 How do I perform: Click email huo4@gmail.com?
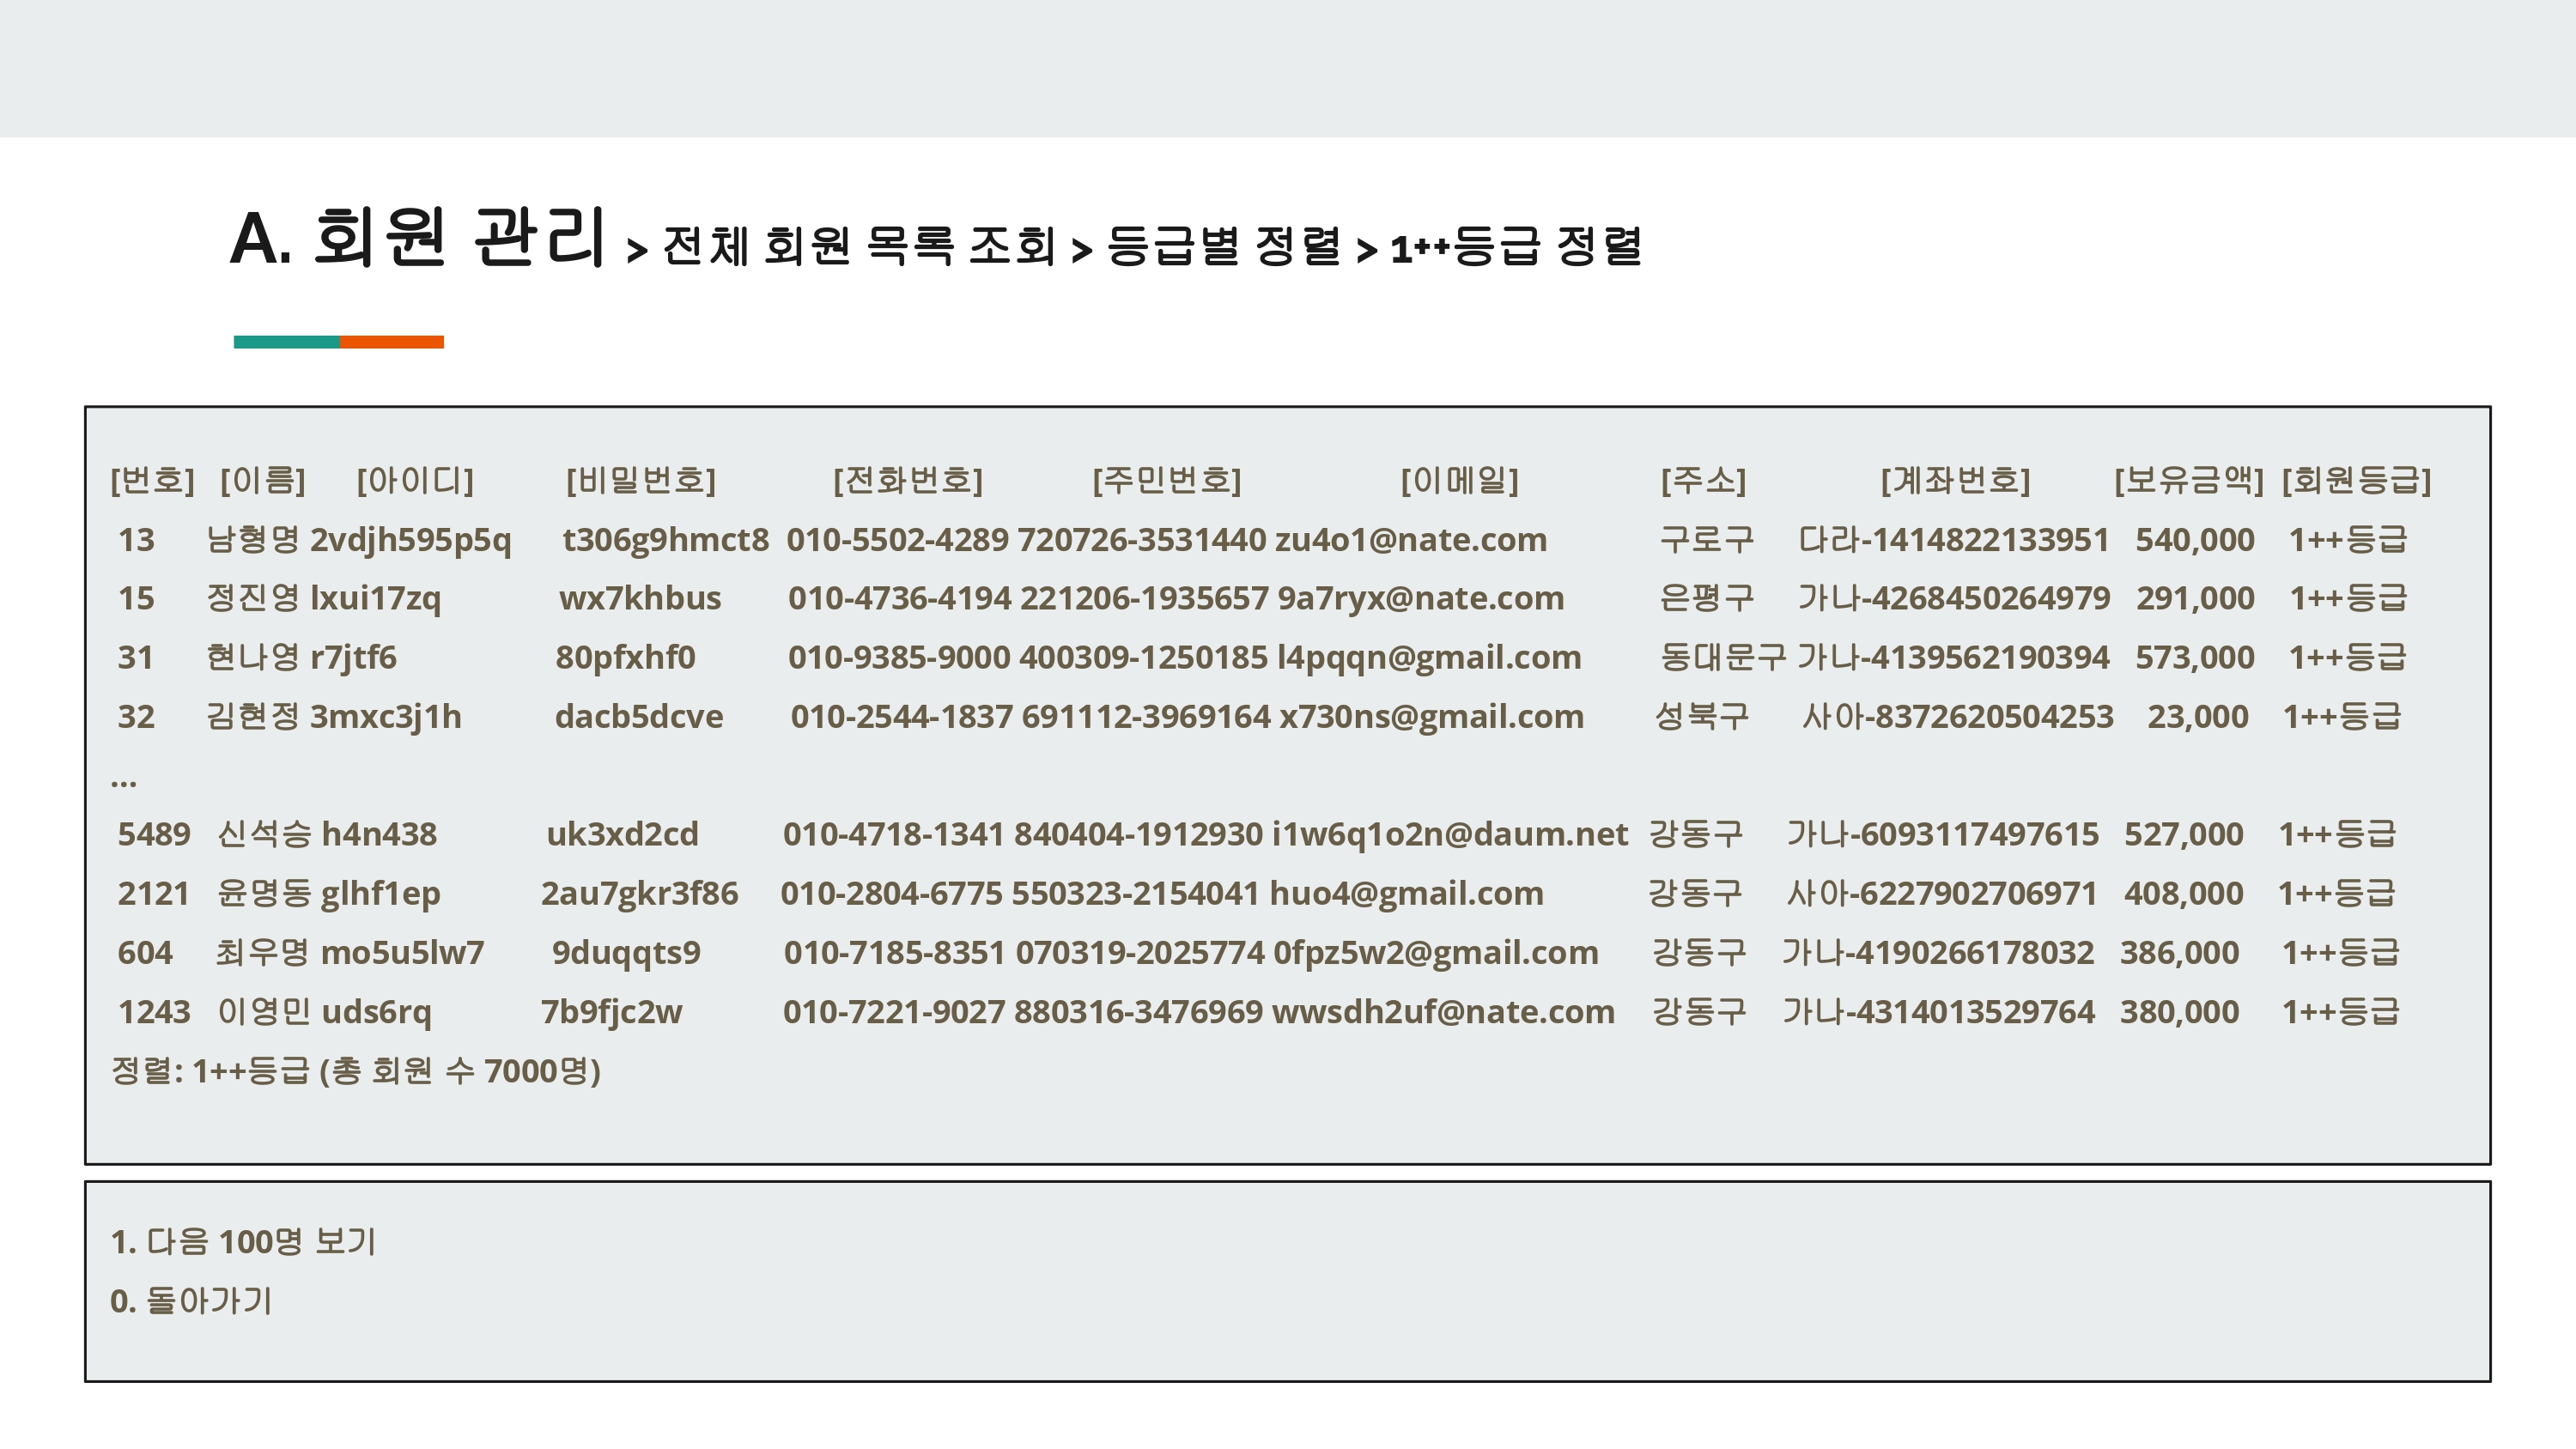pyautogui.click(x=1406, y=893)
